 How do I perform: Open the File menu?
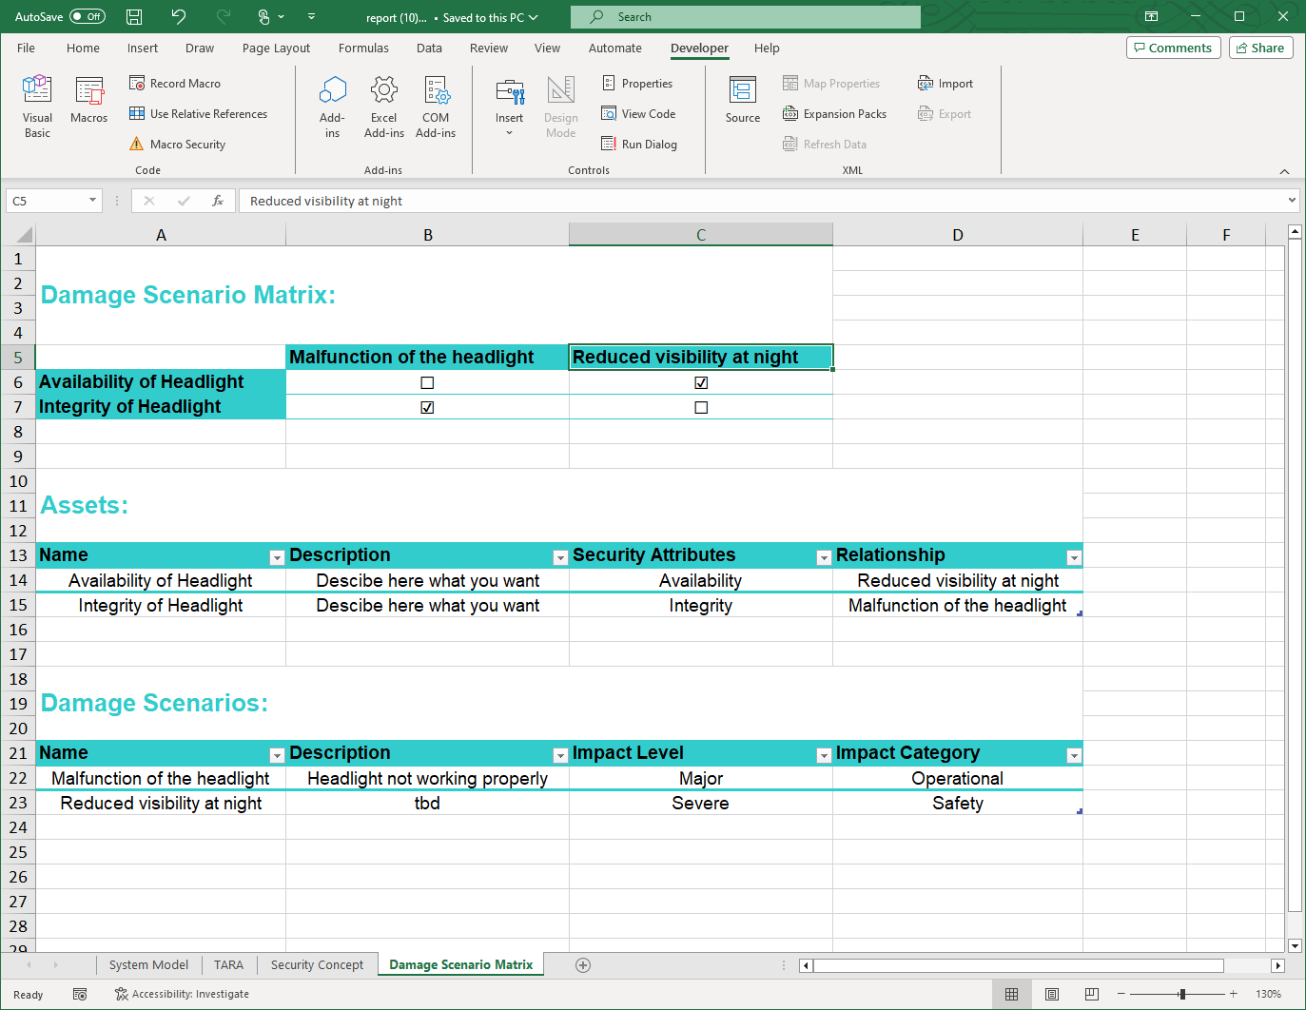(x=26, y=49)
